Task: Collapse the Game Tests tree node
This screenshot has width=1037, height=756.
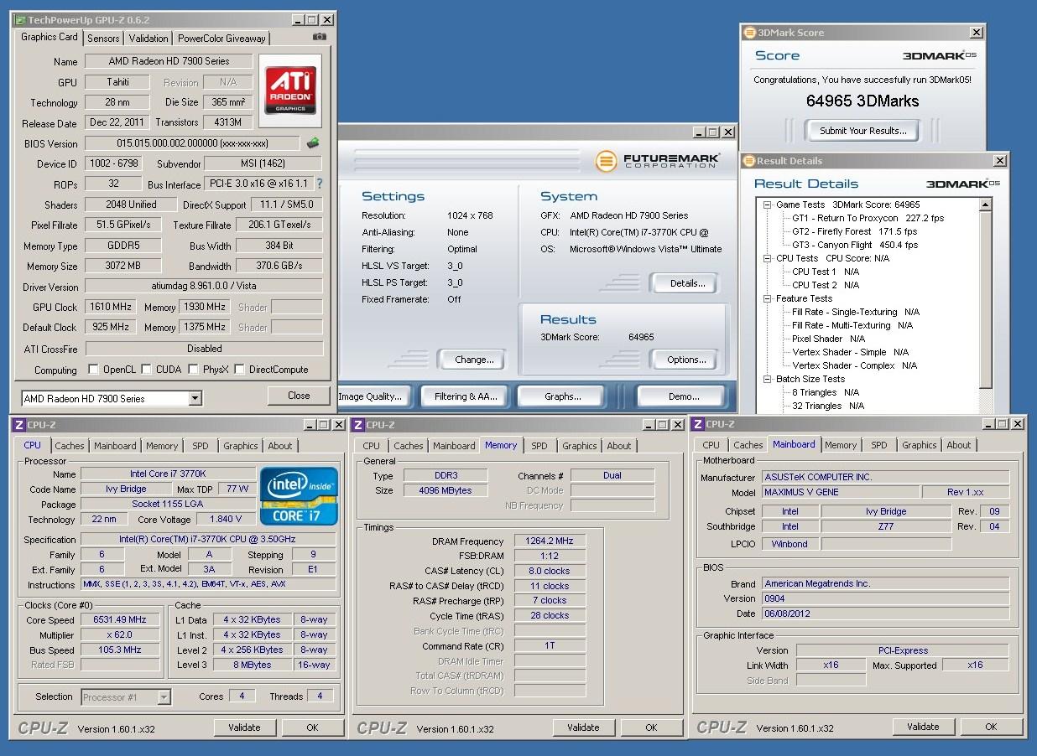Action: [x=767, y=205]
